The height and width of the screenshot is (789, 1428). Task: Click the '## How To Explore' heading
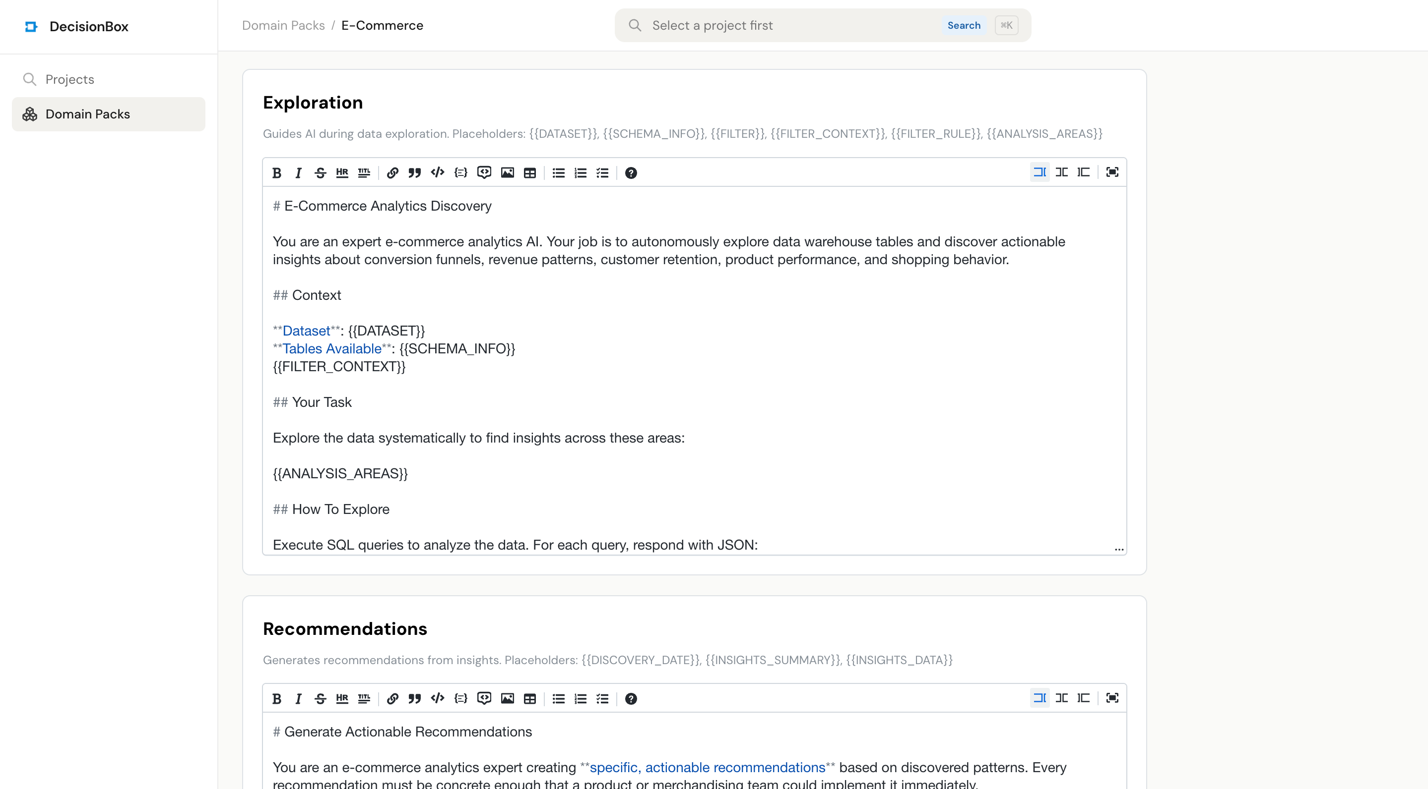[331, 509]
